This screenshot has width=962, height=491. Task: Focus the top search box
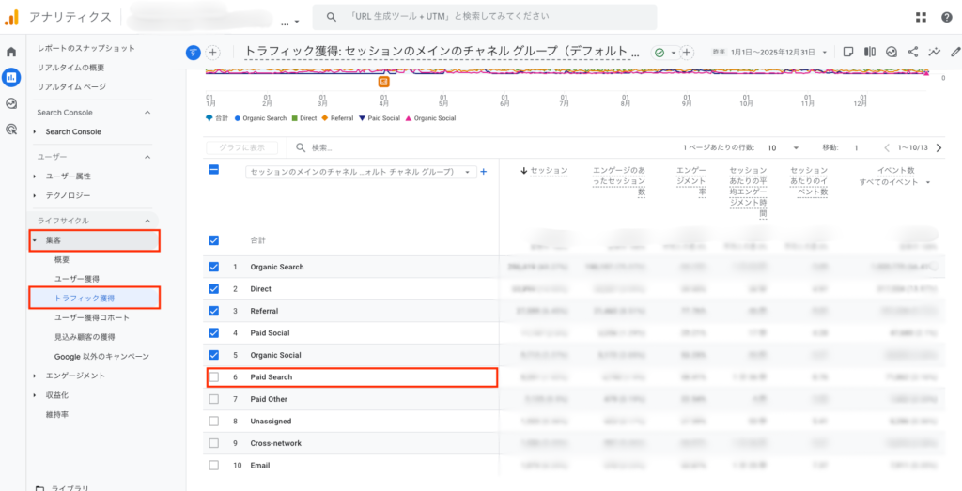click(485, 17)
